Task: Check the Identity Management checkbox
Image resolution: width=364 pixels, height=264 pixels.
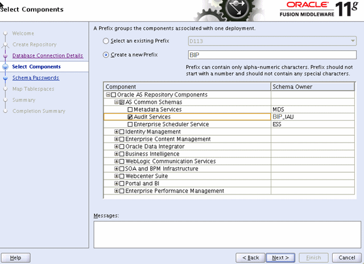Action: pyautogui.click(x=122, y=132)
